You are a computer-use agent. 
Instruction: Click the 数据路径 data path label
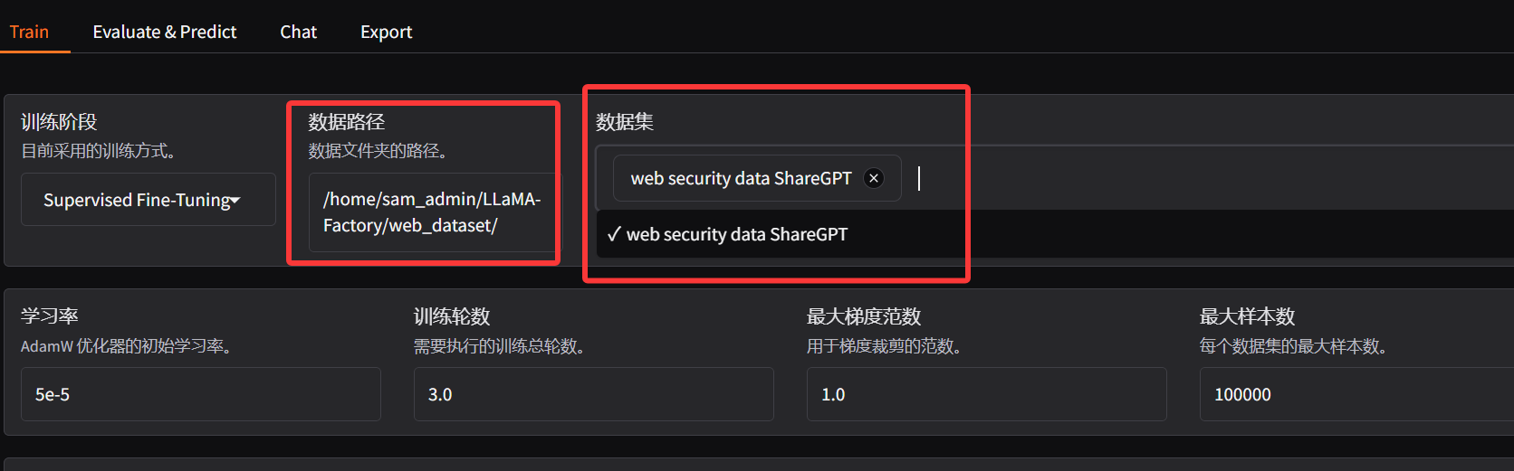click(x=347, y=122)
